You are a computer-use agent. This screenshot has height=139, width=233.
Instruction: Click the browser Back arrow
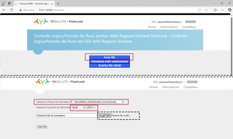[4, 10]
